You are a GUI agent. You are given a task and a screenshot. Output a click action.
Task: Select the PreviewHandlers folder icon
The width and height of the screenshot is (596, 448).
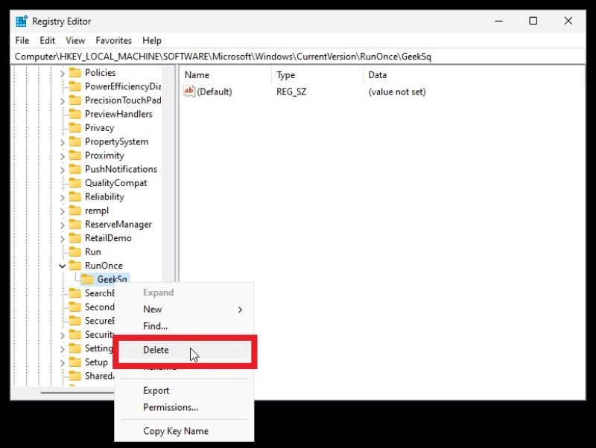(75, 114)
